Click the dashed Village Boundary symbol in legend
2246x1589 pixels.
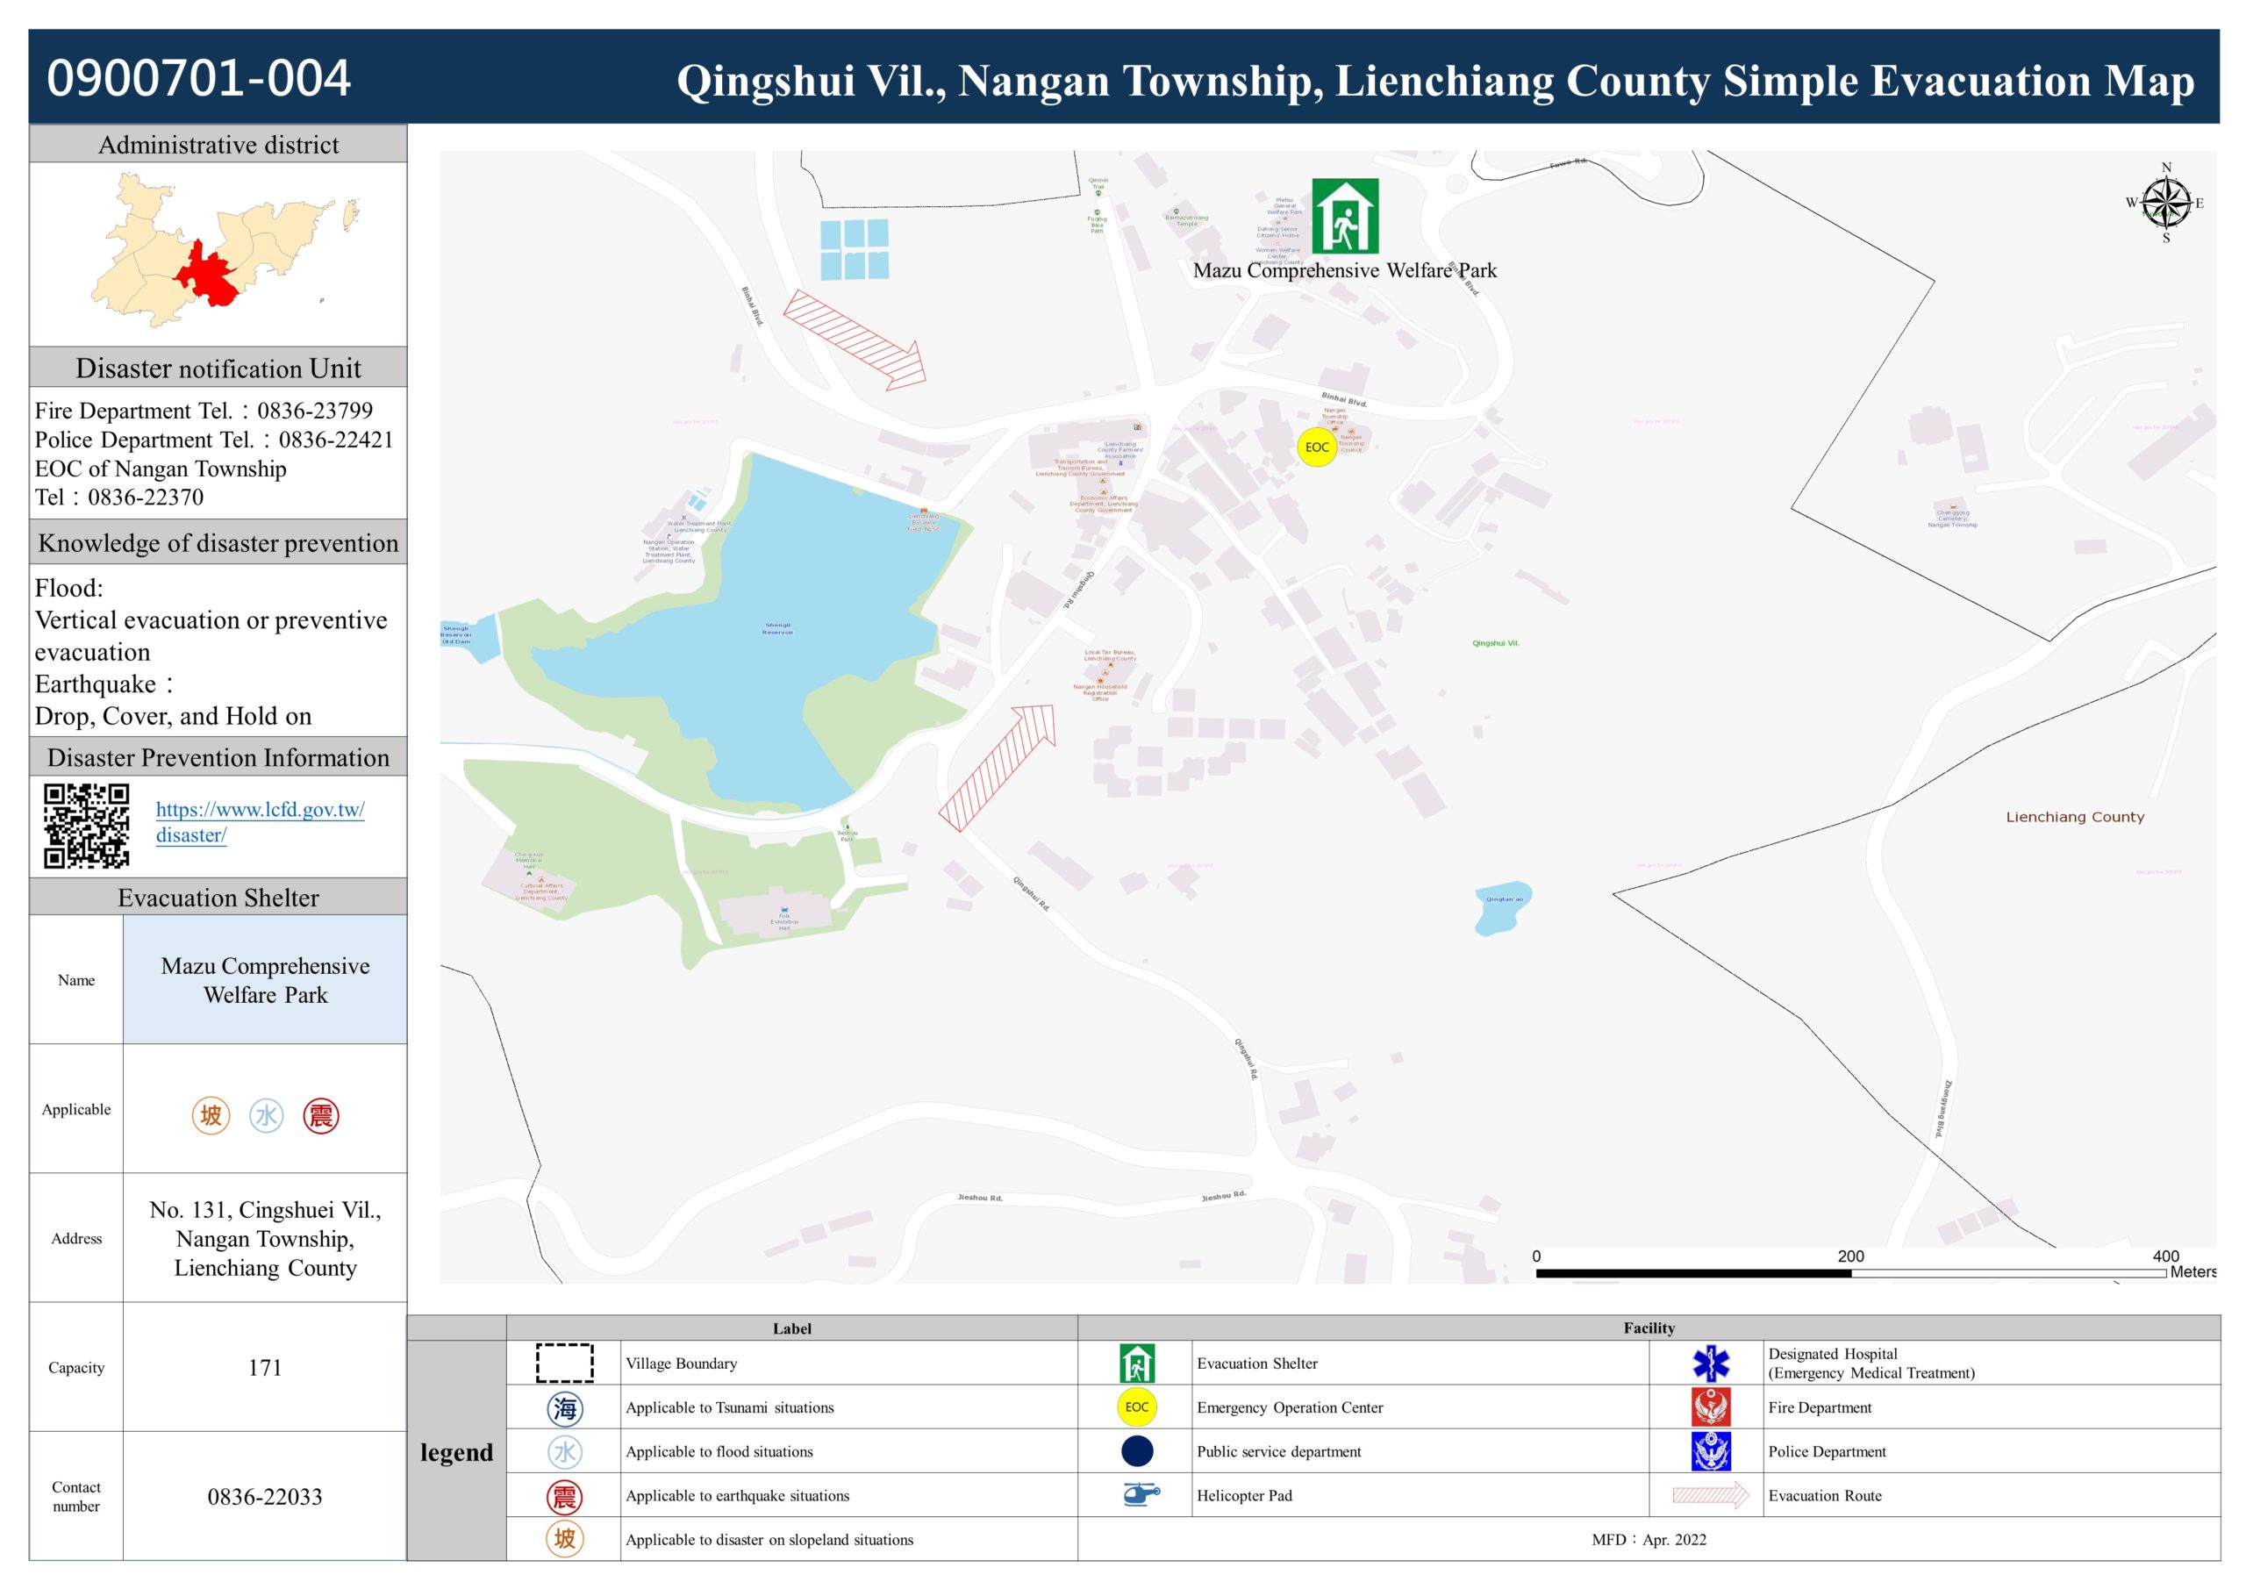coord(564,1363)
